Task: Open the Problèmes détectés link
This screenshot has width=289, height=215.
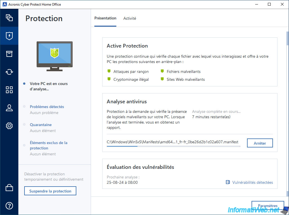Action: point(47,107)
